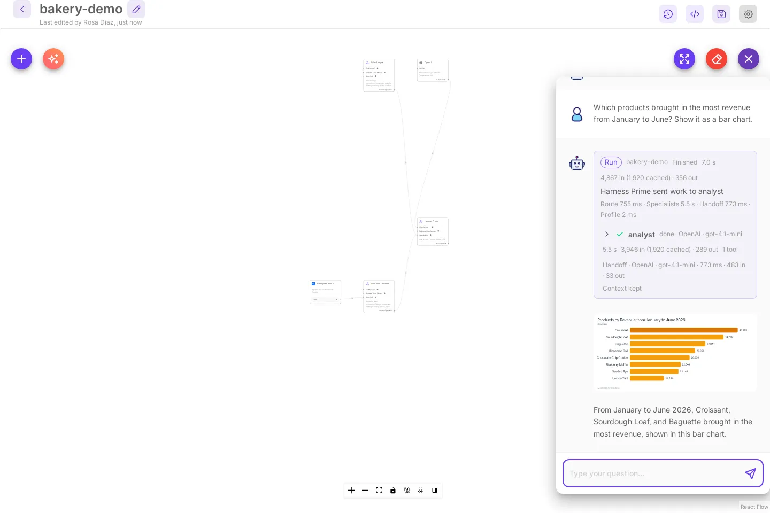Click the green check beside analyst
770x513 pixels.
pyautogui.click(x=620, y=234)
